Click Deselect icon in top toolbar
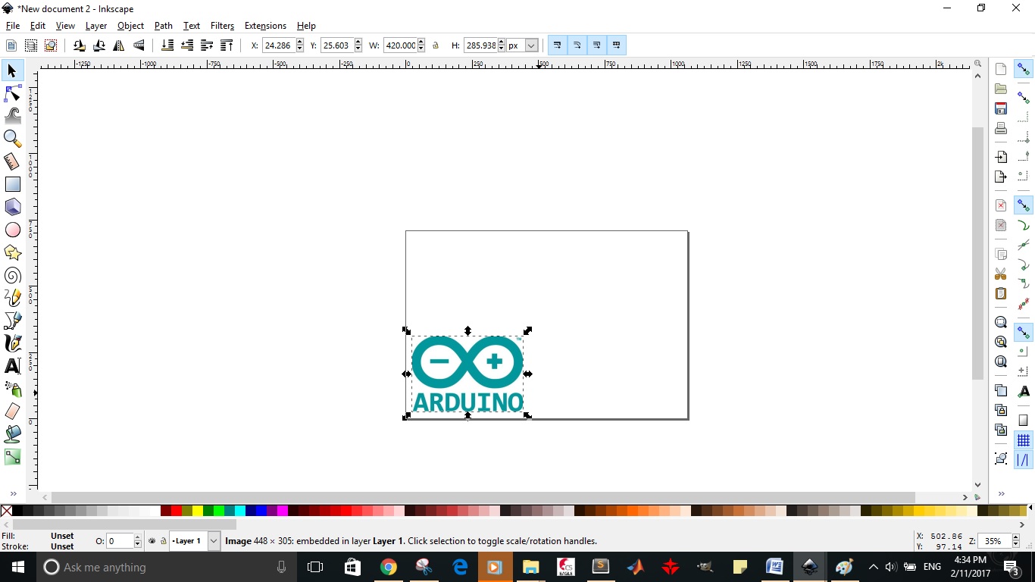Screen dimensions: 1035x582 pos(51,45)
